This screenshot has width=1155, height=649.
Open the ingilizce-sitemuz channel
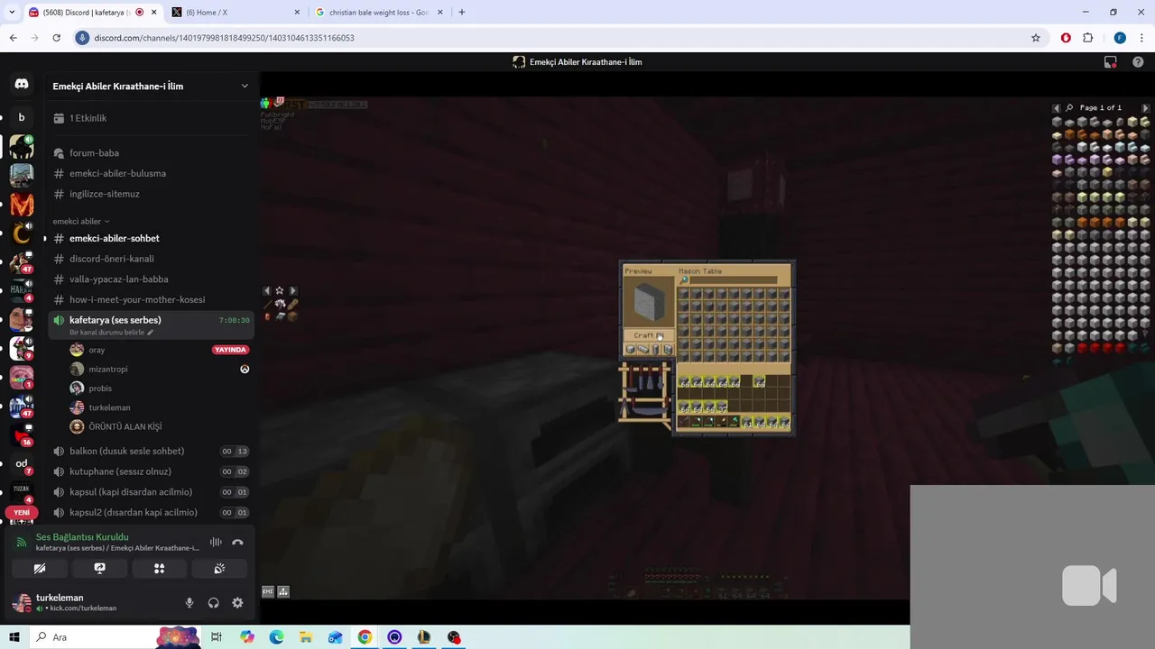tap(150, 194)
